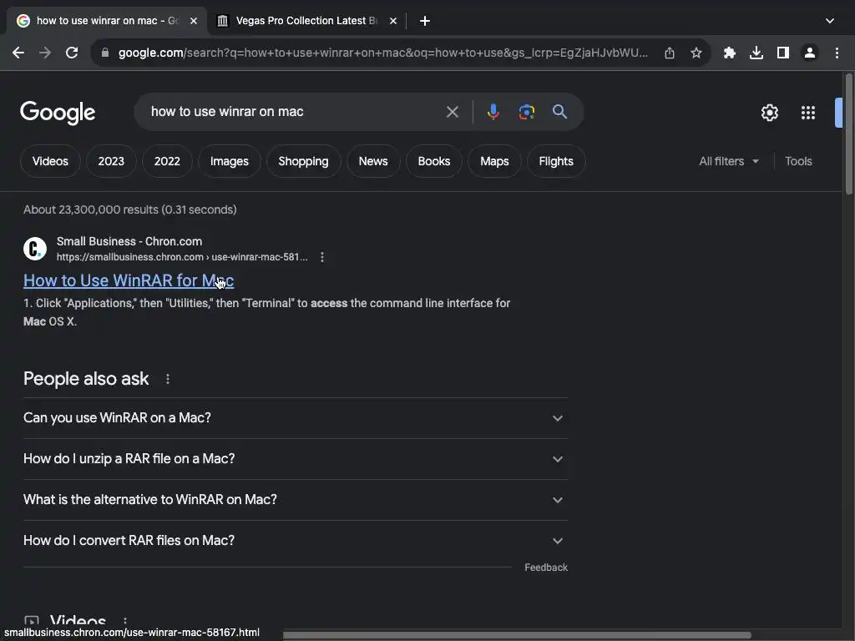Open Chrome's three-dot menu
Screen dimensions: 855x641
[837, 53]
